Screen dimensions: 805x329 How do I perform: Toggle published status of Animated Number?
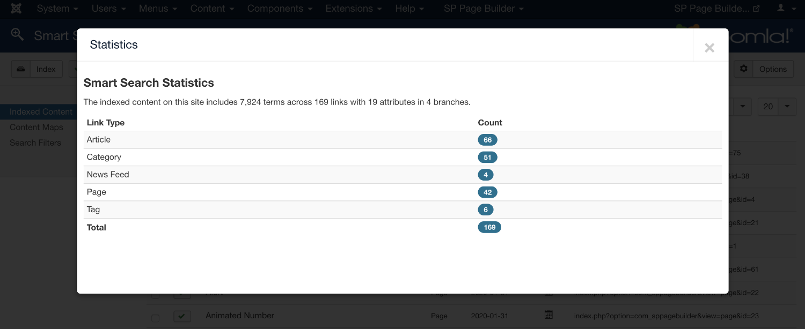(x=182, y=316)
